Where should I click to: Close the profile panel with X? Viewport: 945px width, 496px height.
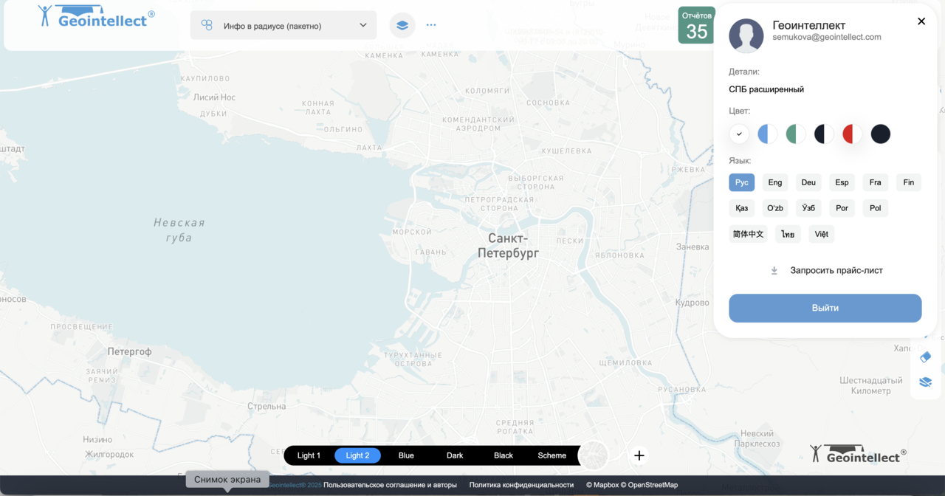point(921,21)
